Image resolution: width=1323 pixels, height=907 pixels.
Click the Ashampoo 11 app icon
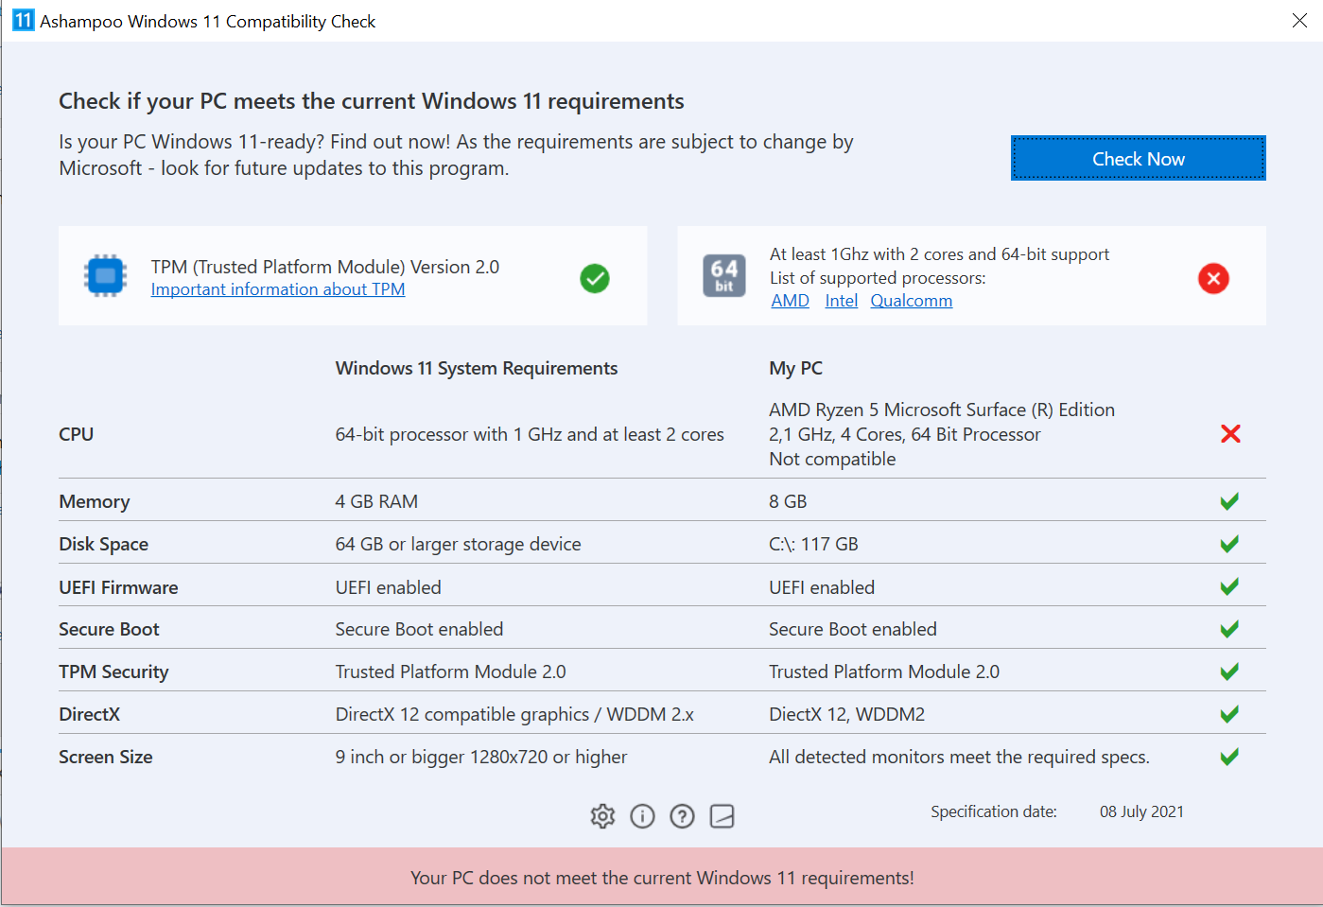tap(23, 20)
